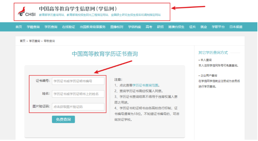The image size is (258, 141).
Task: Go to 在线验证 in the navigation bar
Action: click(69, 27)
